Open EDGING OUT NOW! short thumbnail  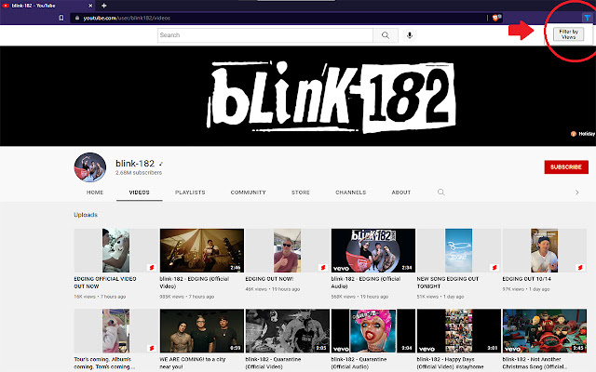coord(288,250)
